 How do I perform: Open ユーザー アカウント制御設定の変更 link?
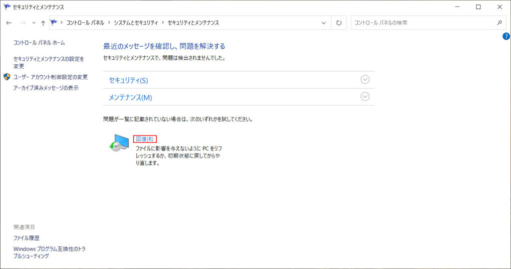point(50,77)
